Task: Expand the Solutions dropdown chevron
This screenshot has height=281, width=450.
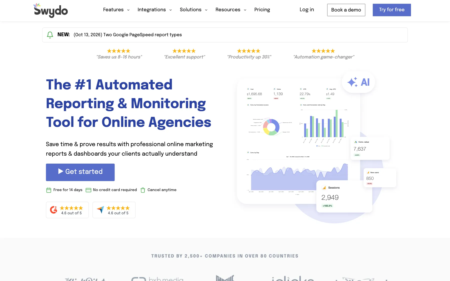Action: pos(206,10)
